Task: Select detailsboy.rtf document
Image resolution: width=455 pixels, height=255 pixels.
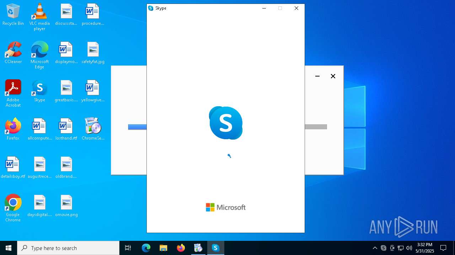Action: point(13,168)
